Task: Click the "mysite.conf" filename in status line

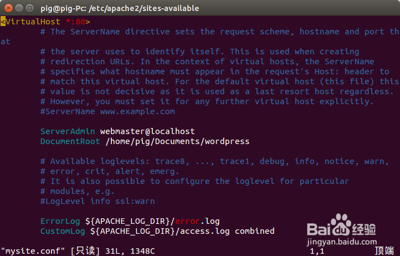Action: tap(32, 251)
